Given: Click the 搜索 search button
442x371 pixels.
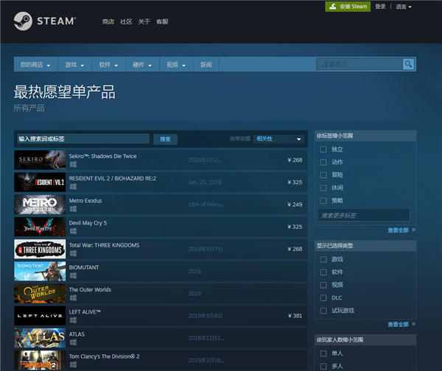Looking at the screenshot, I should click(x=166, y=139).
